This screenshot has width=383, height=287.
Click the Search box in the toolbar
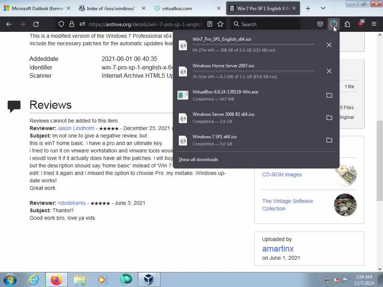click(x=265, y=24)
